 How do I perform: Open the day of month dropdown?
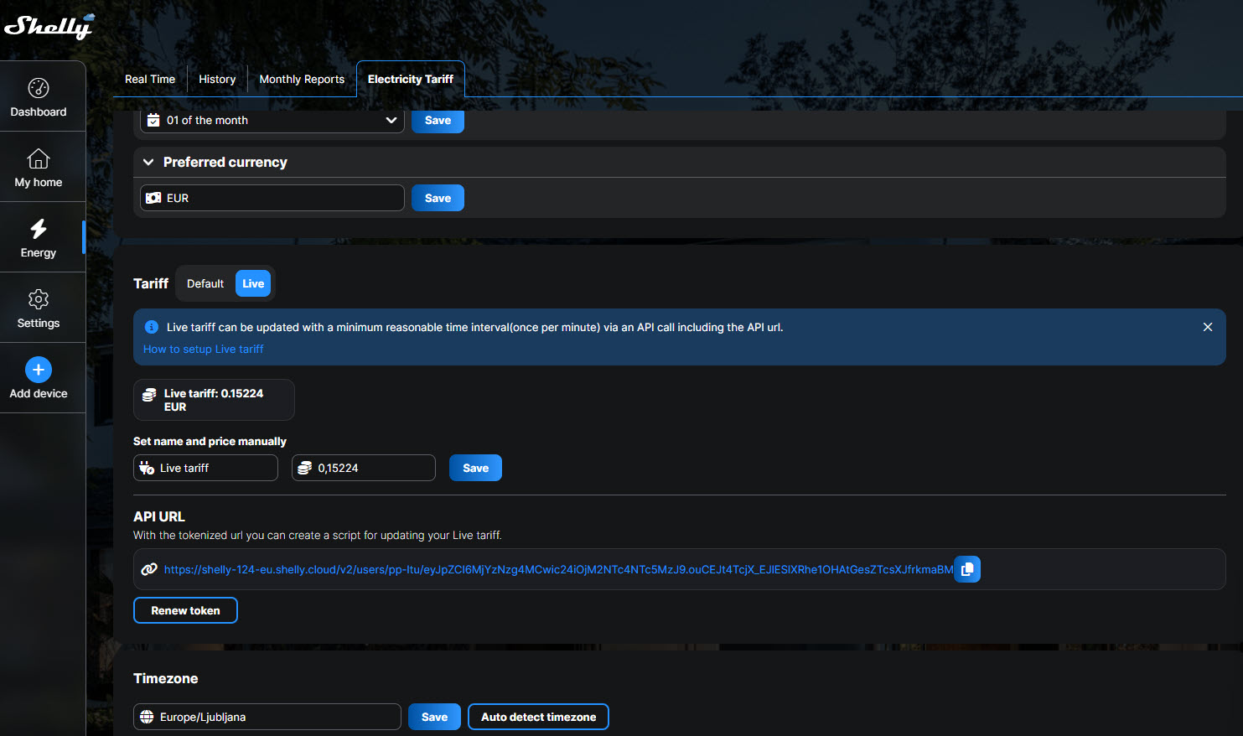[x=272, y=121]
